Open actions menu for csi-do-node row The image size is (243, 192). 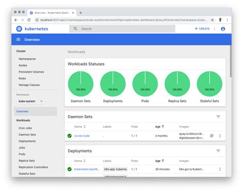pos(220,136)
